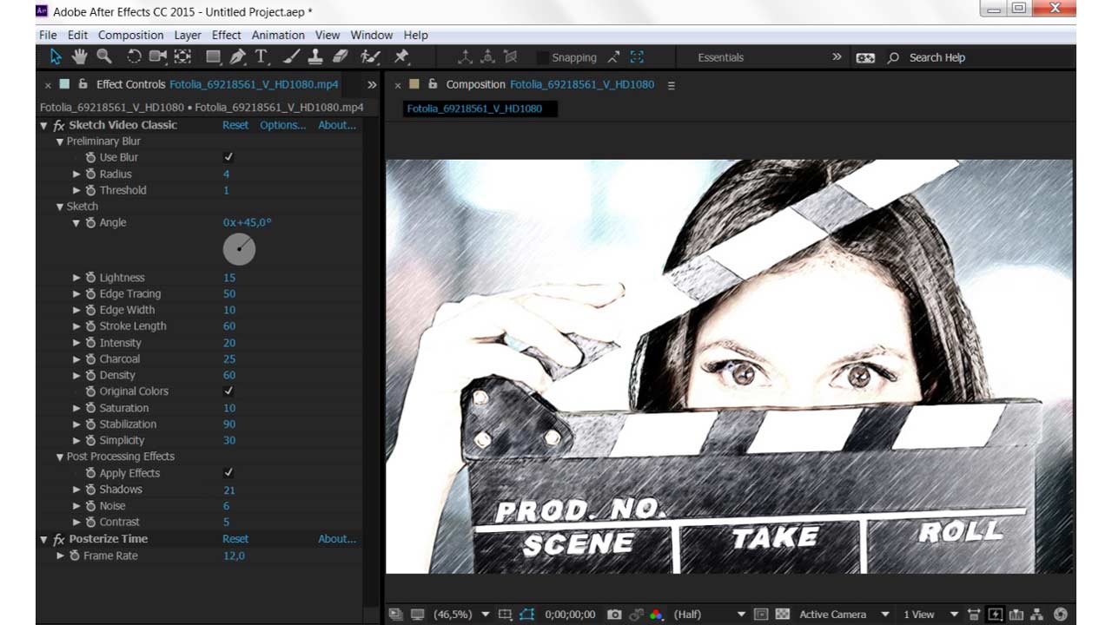This screenshot has width=1112, height=625.
Task: Activate the Puppet Pin tool
Action: [x=401, y=57]
